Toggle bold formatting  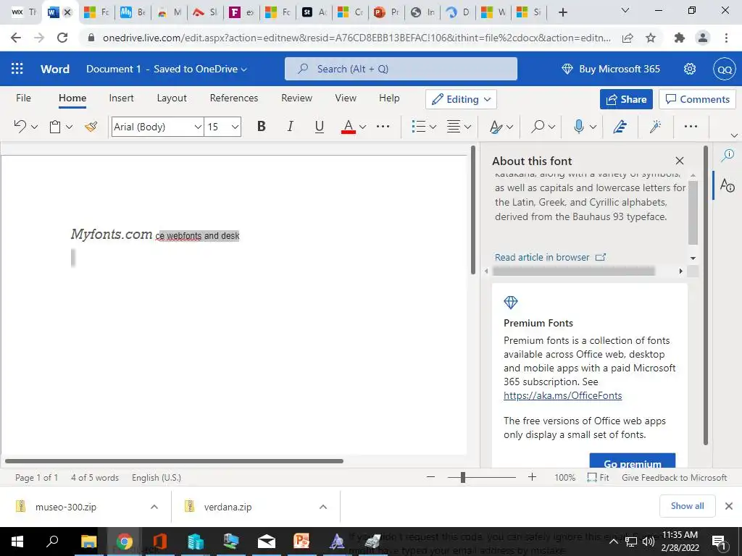coord(261,126)
